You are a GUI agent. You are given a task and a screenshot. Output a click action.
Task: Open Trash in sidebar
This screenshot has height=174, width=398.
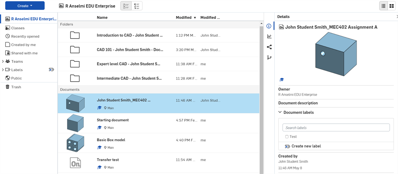[16, 87]
